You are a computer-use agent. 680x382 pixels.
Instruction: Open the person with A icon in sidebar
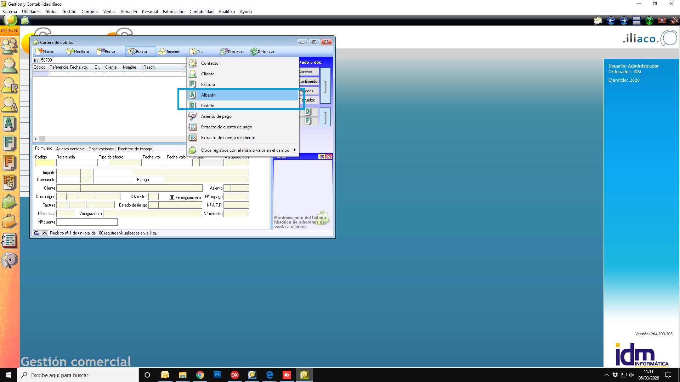tap(10, 105)
